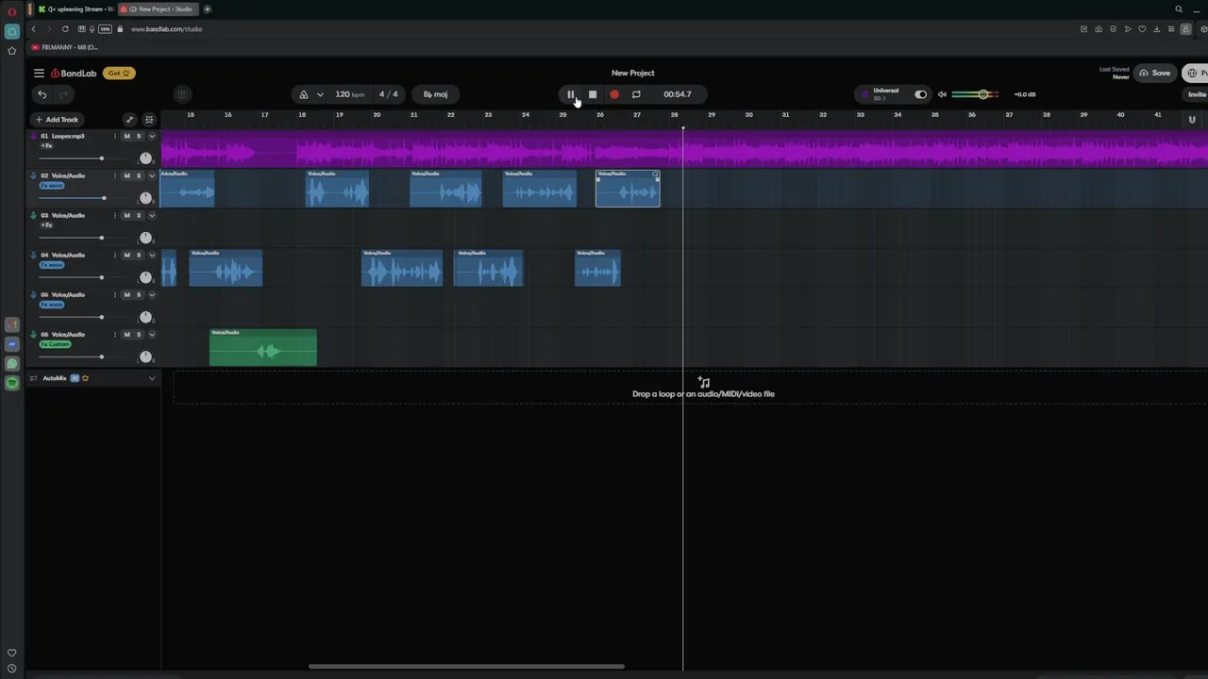This screenshot has width=1208, height=679.
Task: Toggle the snap-to-grid magnet icon
Action: pyautogui.click(x=1192, y=120)
